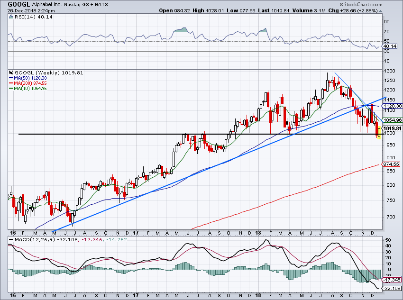Click the 1019.81 last price tag on the right axis
Viewport: 403px width, 300px height.
click(392, 129)
